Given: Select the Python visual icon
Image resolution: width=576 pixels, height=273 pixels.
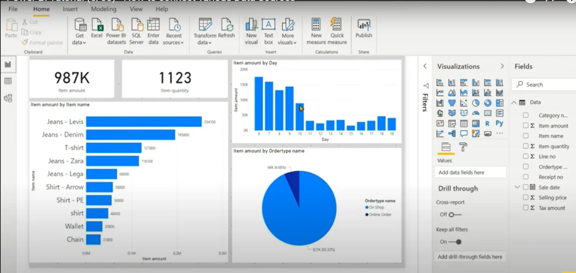Looking at the screenshot, I should 499,123.
